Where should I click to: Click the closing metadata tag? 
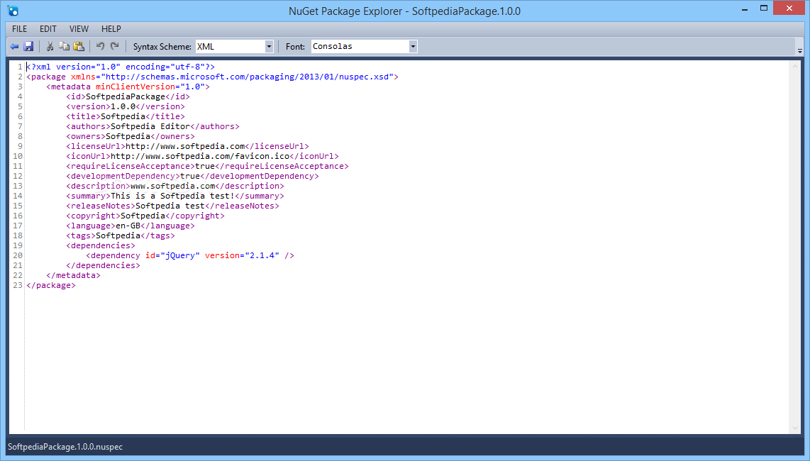click(73, 275)
